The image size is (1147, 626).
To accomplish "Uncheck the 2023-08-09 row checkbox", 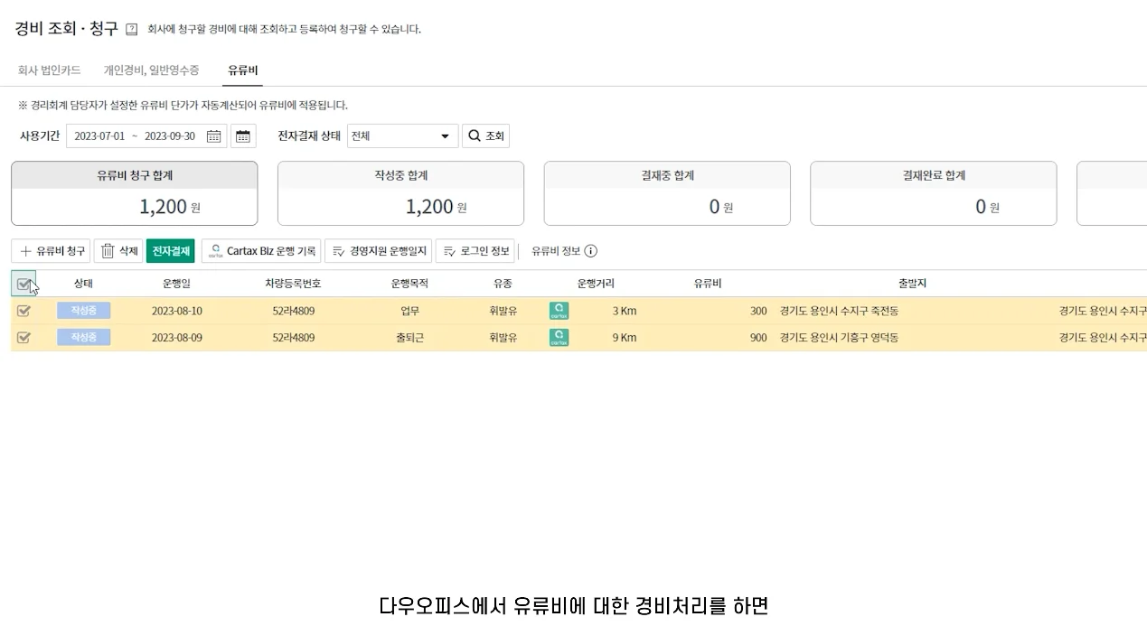I will pos(24,338).
